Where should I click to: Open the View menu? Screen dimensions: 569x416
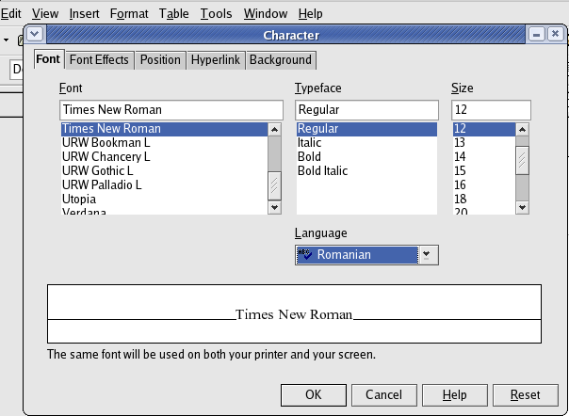pos(45,14)
